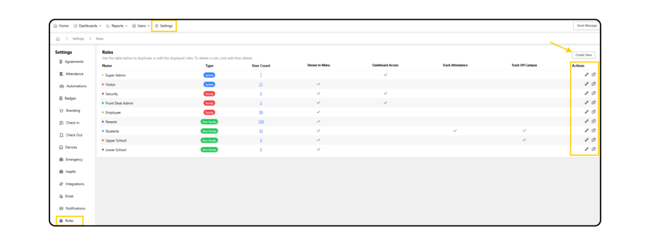The image size is (650, 245).
Task: Duplicate the Super Admin role
Action: click(594, 75)
